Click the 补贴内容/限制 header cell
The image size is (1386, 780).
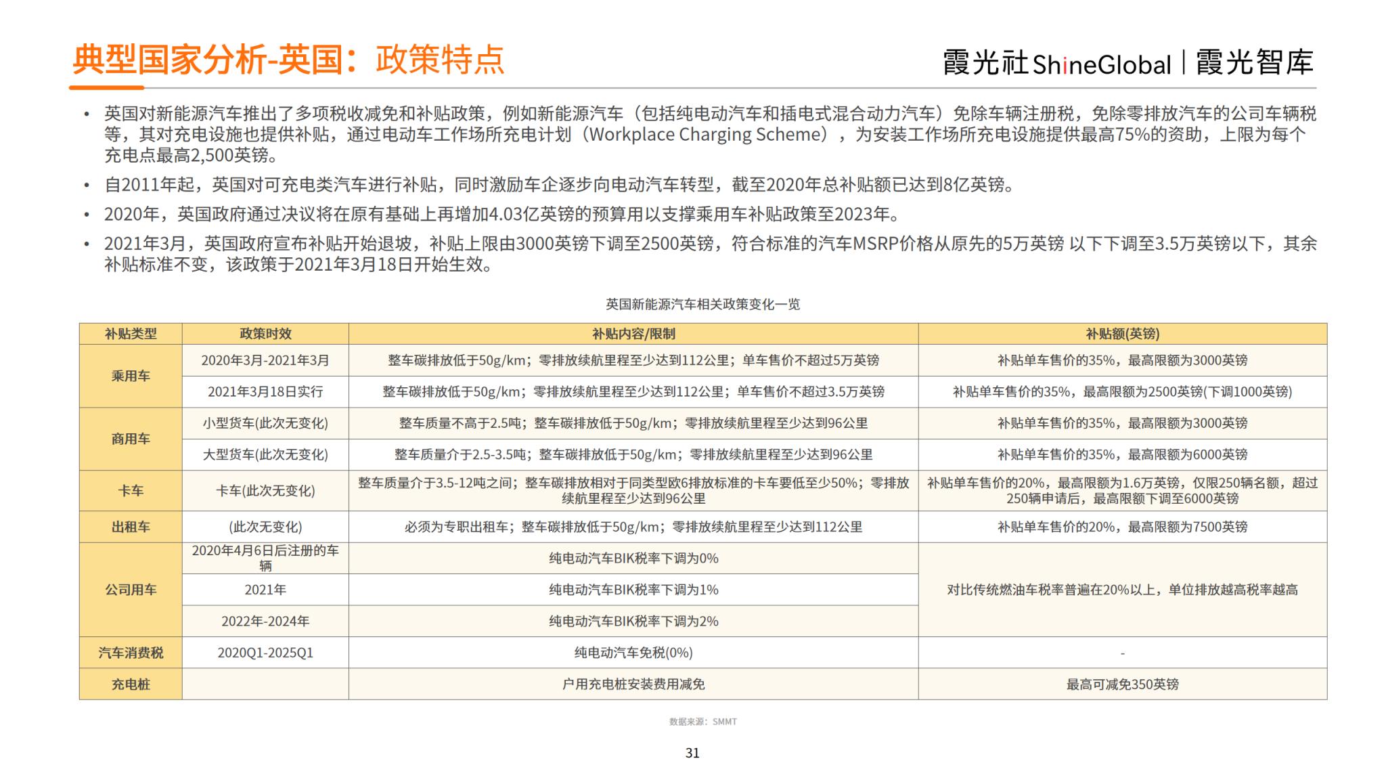pos(633,334)
